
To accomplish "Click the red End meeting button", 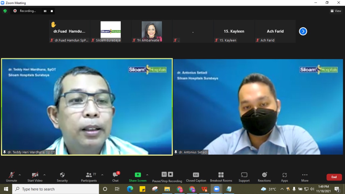I will (334, 177).
